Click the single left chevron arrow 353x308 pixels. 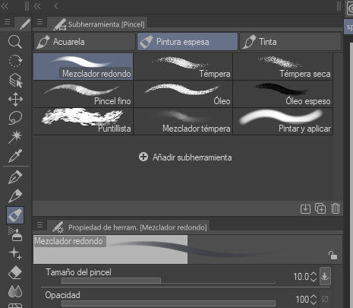[56, 6]
